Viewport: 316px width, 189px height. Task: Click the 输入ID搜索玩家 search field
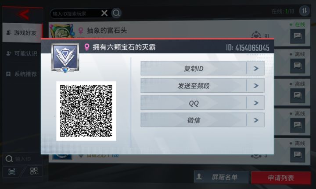coord(76,14)
